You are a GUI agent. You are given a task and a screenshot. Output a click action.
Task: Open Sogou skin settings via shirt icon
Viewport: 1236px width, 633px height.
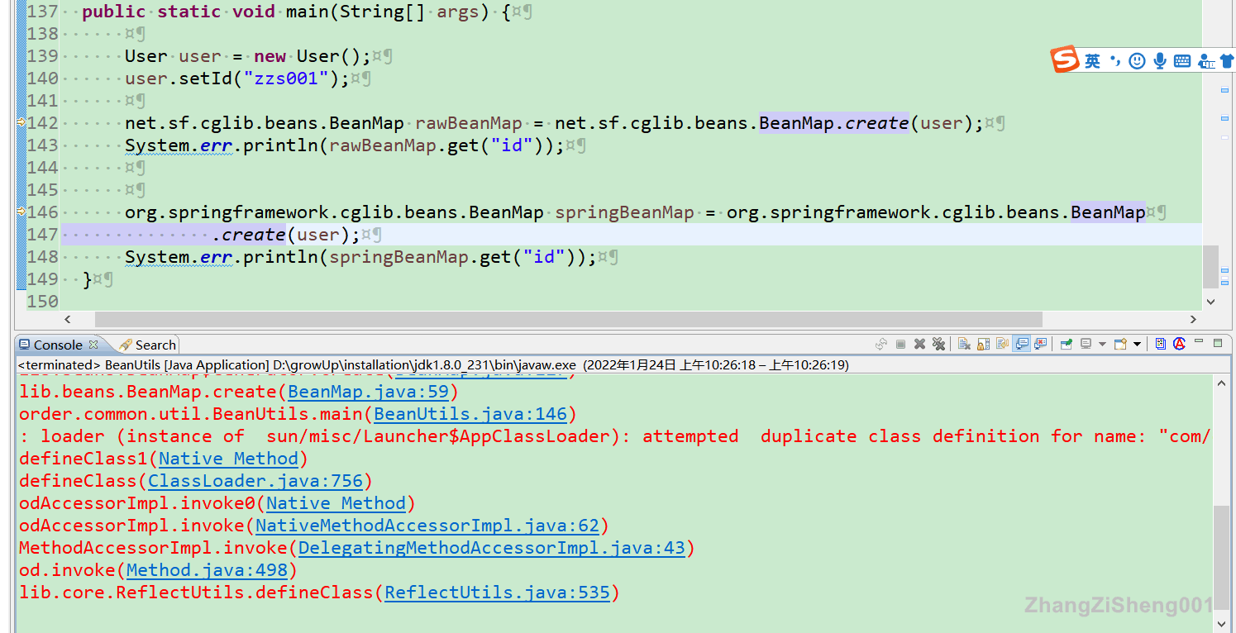(x=1225, y=60)
